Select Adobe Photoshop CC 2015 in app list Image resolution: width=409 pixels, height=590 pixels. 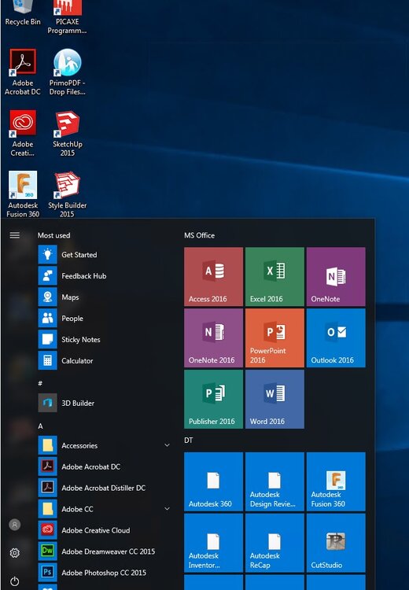pyautogui.click(x=104, y=573)
